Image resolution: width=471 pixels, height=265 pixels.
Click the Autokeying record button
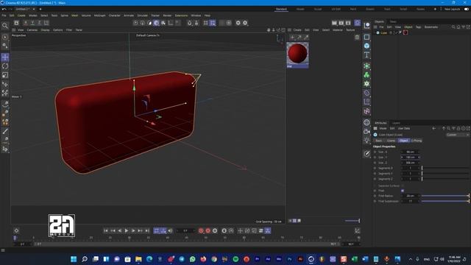tap(208, 230)
